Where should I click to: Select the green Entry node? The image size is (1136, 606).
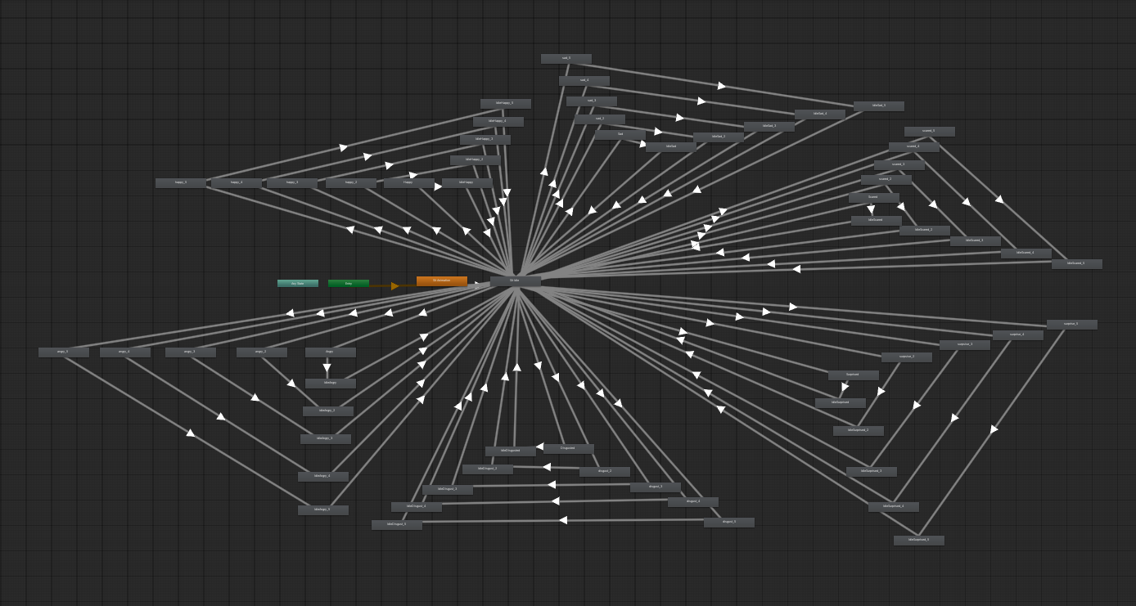(x=349, y=284)
